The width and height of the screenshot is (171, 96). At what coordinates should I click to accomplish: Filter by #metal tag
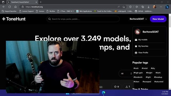point(145,68)
